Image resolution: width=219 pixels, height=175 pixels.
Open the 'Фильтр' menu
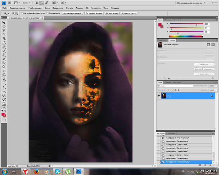click(x=69, y=7)
